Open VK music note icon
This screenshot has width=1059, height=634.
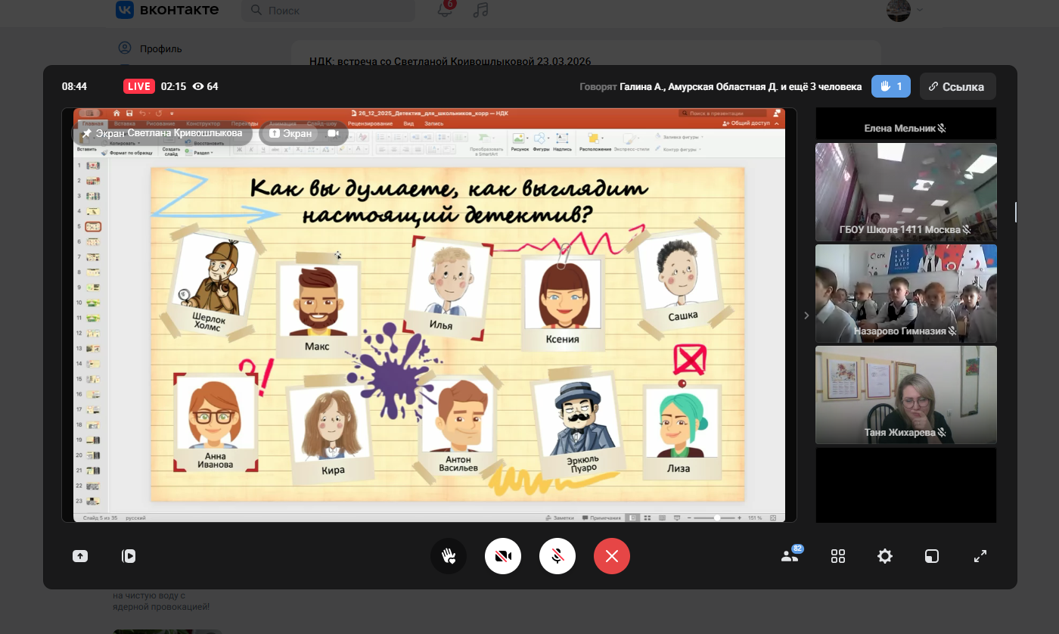click(480, 11)
